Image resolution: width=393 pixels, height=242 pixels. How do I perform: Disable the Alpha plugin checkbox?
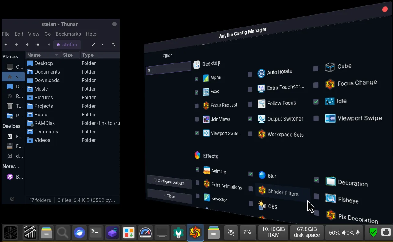[196, 79]
